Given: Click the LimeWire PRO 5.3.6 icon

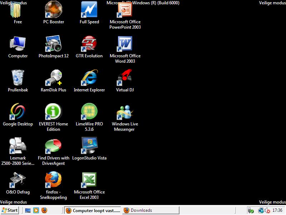Looking at the screenshot, I should pyautogui.click(x=89, y=112).
